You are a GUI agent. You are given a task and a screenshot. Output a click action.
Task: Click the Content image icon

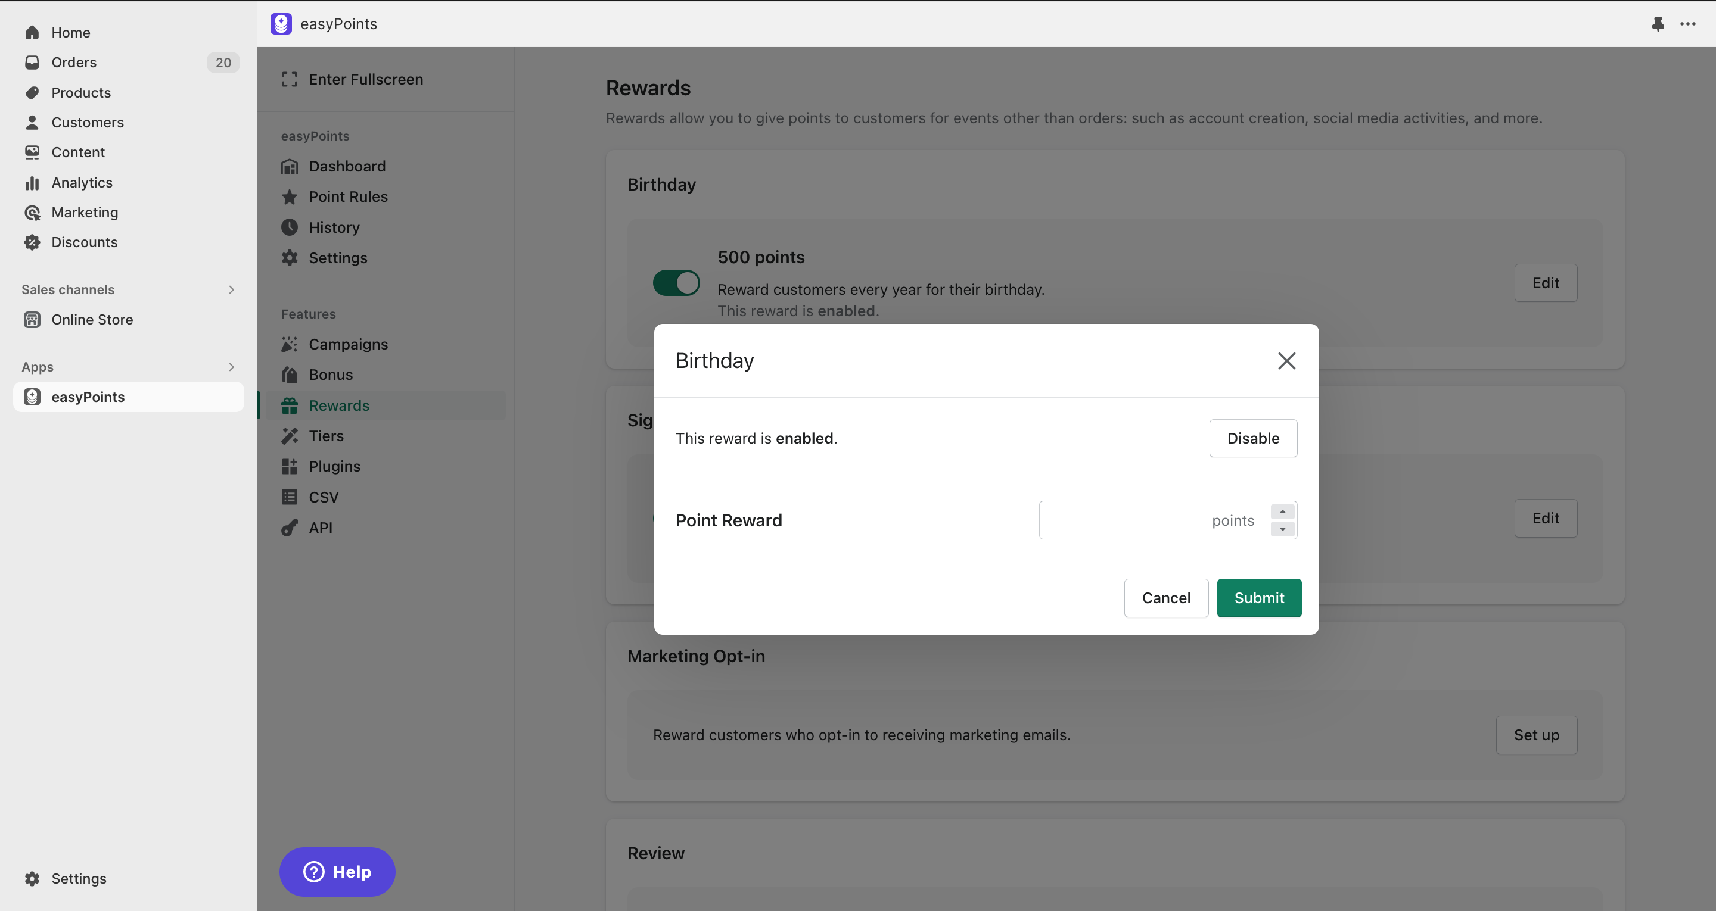(x=32, y=152)
